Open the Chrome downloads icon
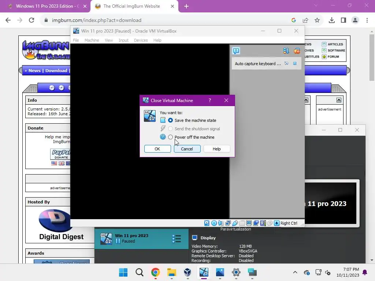The width and height of the screenshot is (375, 281). tap(331, 20)
